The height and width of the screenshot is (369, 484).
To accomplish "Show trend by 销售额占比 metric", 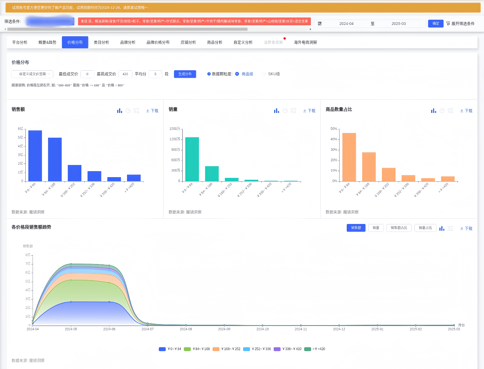I will pyautogui.click(x=399, y=228).
